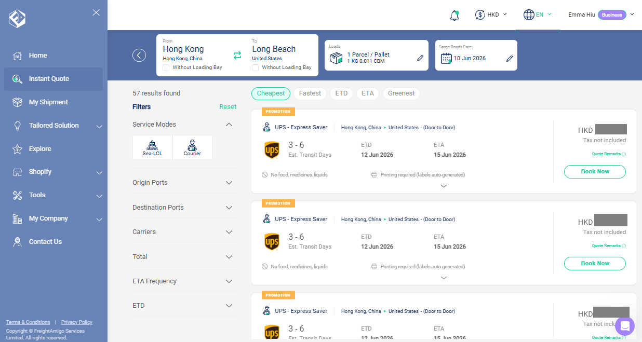Click the Loads parcel box icon

337,58
